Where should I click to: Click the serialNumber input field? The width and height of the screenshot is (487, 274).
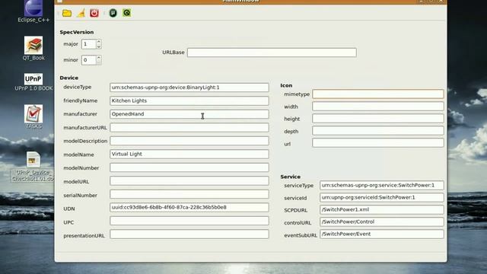coord(189,194)
